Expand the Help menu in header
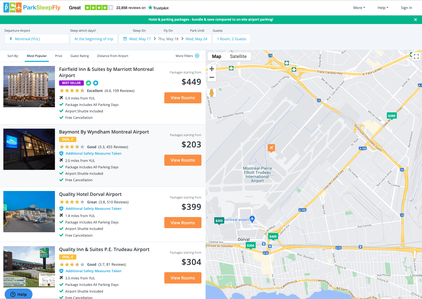This screenshot has width=422, height=299. tap(383, 8)
